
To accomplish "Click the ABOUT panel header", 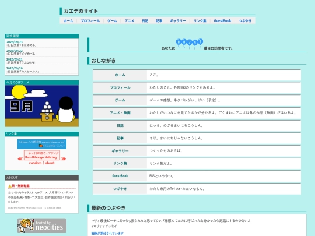I will (x=42, y=178).
